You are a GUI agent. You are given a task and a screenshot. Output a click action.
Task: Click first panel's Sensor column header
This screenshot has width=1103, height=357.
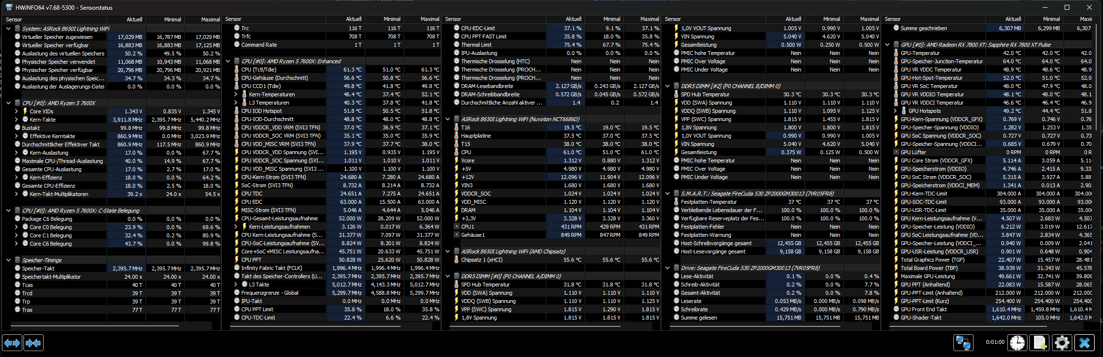tap(55, 19)
